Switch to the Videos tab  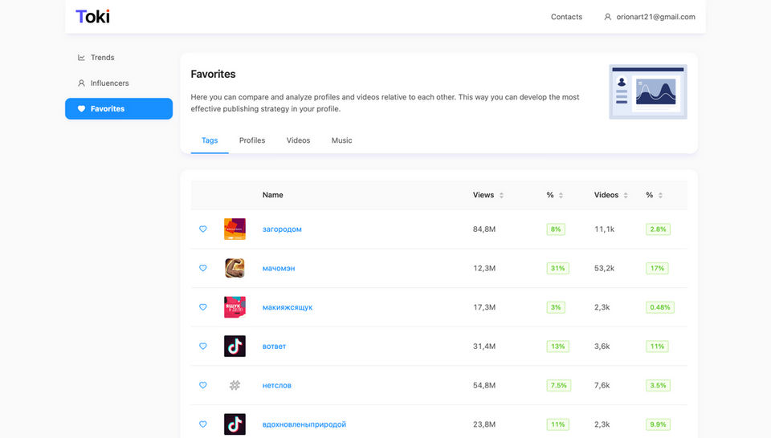(298, 140)
